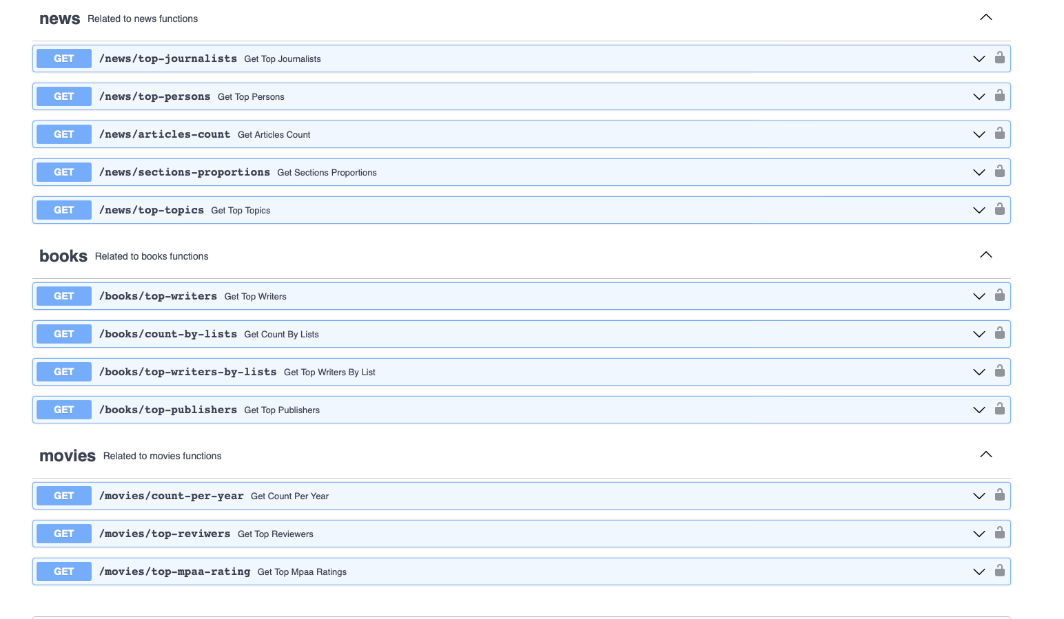Click the lock icon for /movies/top-mpaa-rating
The width and height of the screenshot is (1064, 619).
pos(999,571)
